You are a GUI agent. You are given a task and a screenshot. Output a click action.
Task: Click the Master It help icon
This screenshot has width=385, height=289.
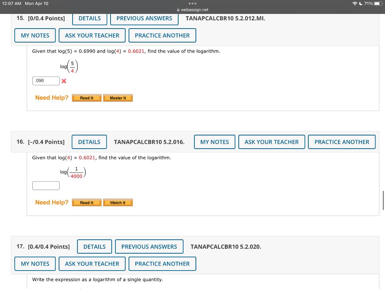click(118, 98)
